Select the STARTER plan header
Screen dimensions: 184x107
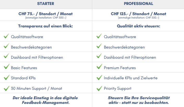point(46,4)
